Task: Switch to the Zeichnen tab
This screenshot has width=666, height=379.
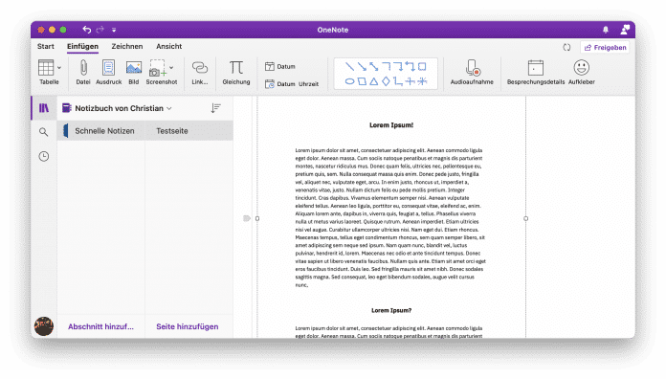Action: click(x=127, y=46)
